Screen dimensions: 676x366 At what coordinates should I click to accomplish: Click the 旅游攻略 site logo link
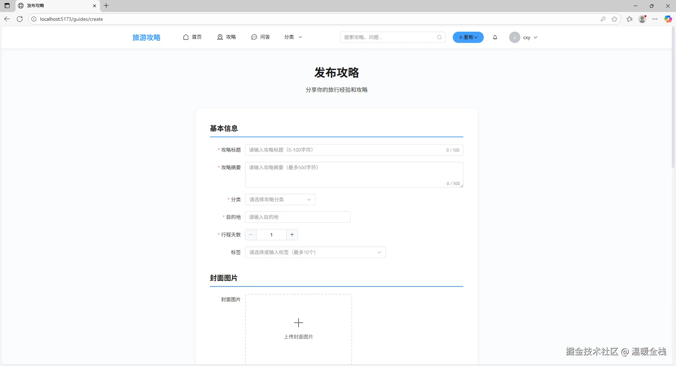click(x=146, y=37)
